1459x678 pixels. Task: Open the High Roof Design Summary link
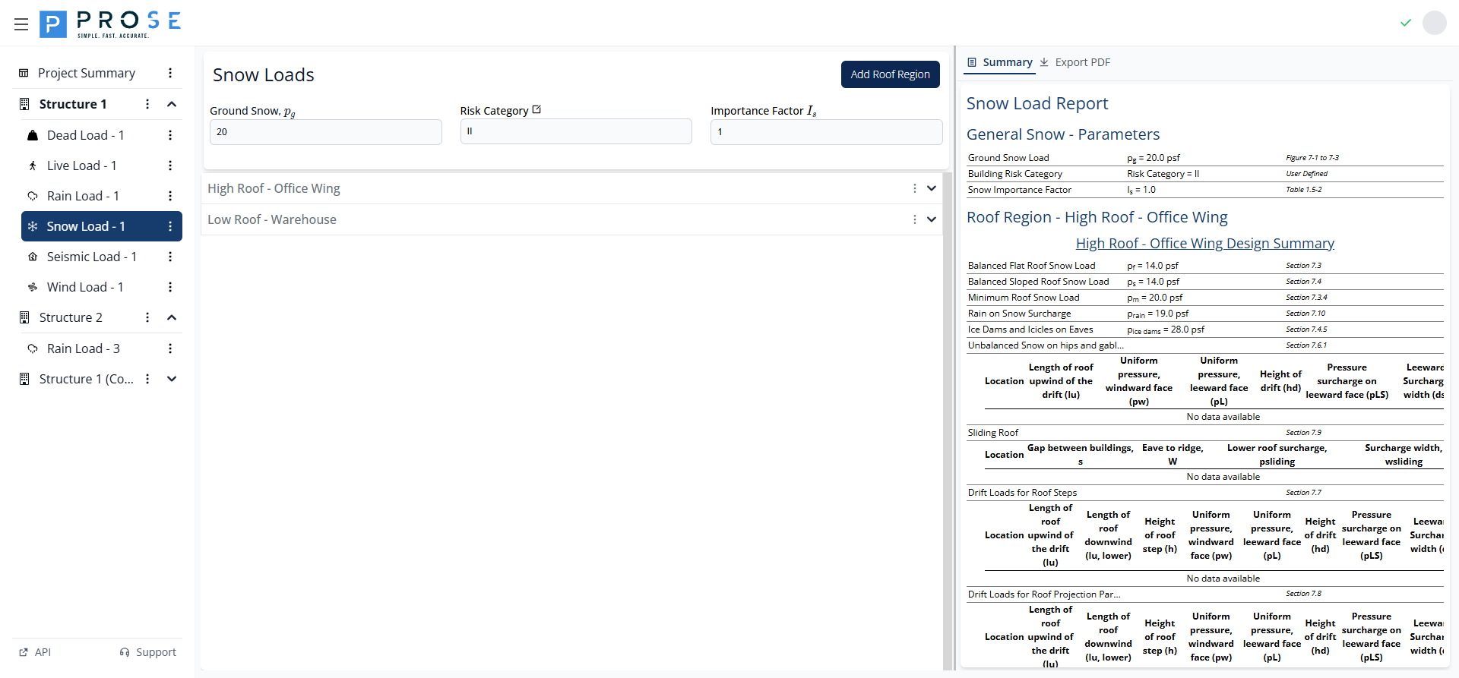[1204, 244]
